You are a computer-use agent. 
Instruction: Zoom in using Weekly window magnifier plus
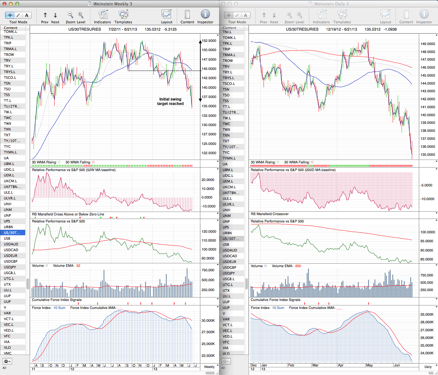point(81,15)
